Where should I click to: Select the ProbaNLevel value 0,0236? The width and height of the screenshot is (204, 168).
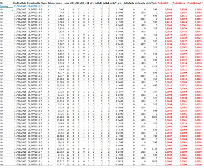(198, 66)
